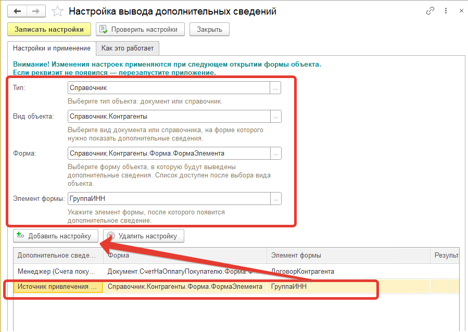Viewport: 468px width, 332px height.
Task: Add this form to favorites with the star icon
Action: point(57,11)
